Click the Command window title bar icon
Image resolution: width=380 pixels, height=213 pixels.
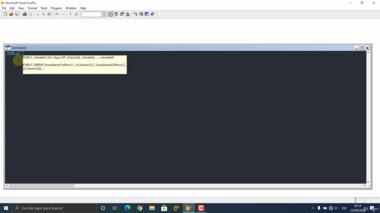tap(8, 47)
